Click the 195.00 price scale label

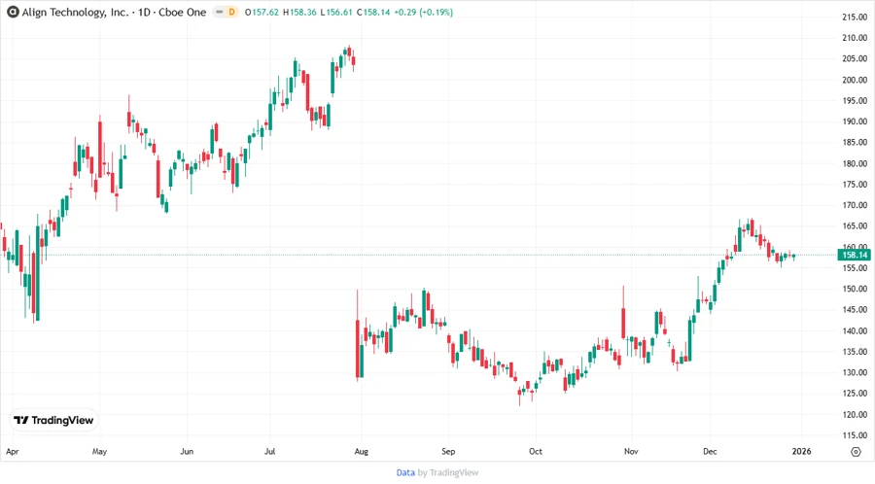click(855, 101)
